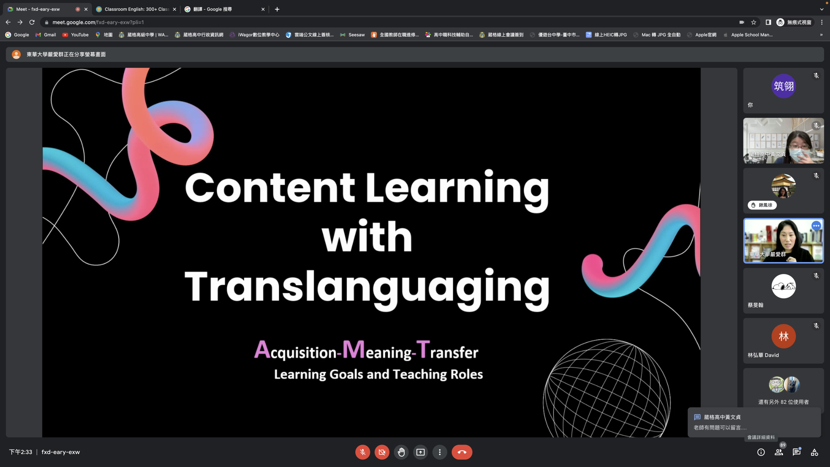Image resolution: width=830 pixels, height=467 pixels.
Task: Bookmark this page with star icon
Action: pos(753,22)
